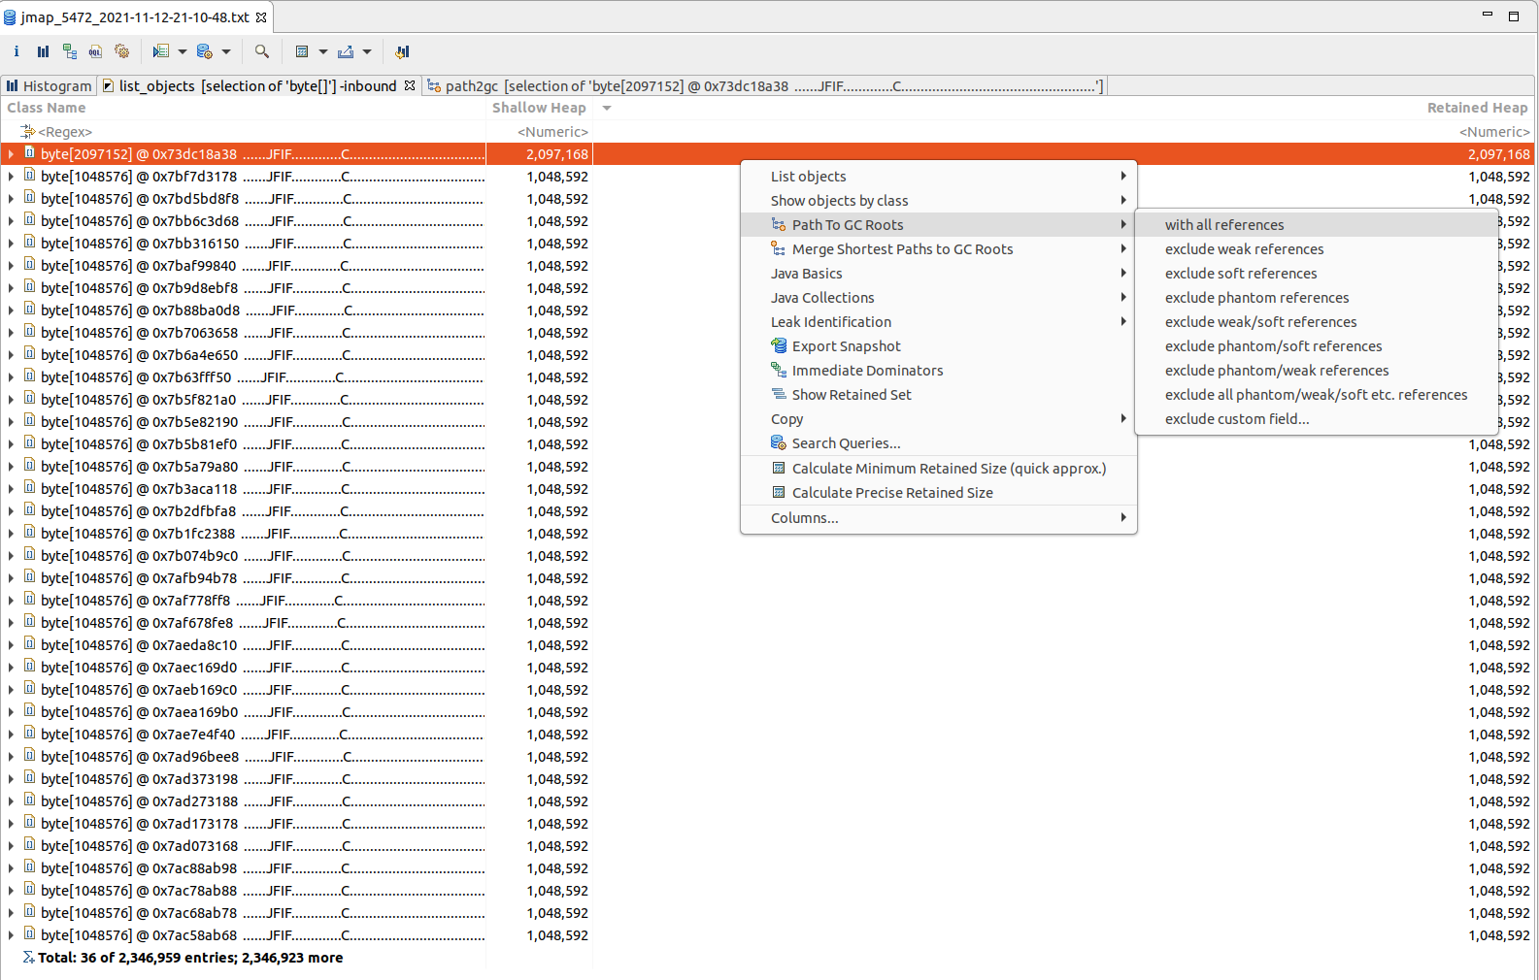Open the Run Expert System Test dropdown arrow
This screenshot has height=980, width=1539.
[x=182, y=51]
